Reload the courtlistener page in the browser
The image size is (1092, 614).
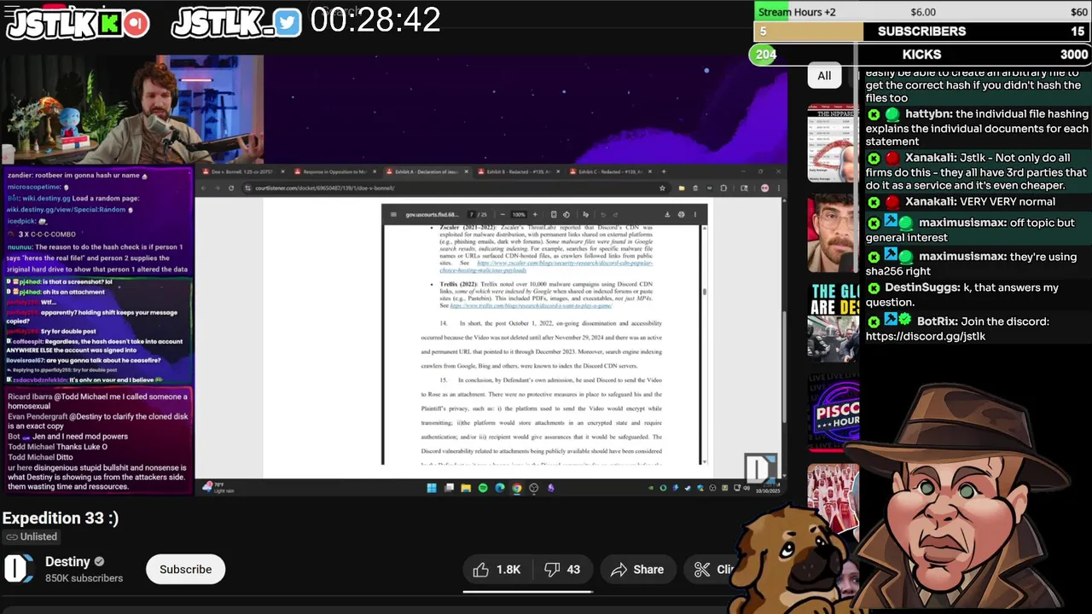tap(230, 188)
